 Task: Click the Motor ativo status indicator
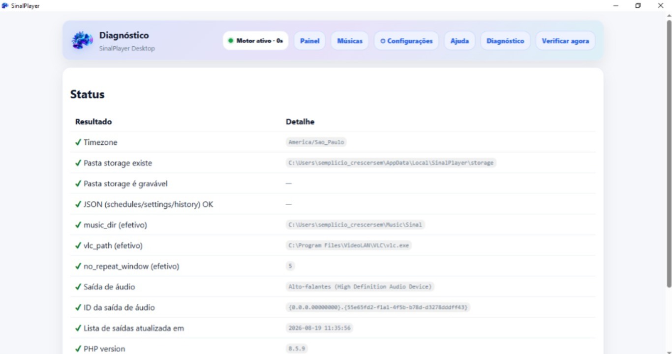tap(256, 41)
